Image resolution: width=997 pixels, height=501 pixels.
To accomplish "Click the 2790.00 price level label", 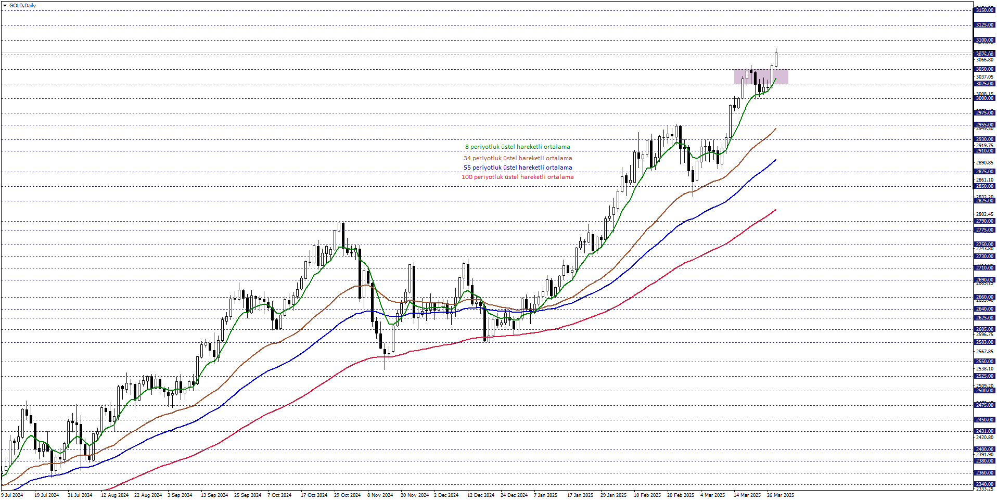I will point(985,221).
